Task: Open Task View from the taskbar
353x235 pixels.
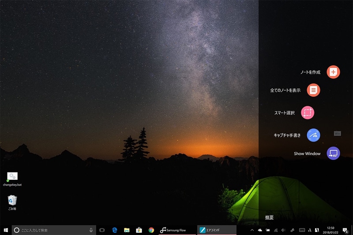Action: pyautogui.click(x=102, y=230)
